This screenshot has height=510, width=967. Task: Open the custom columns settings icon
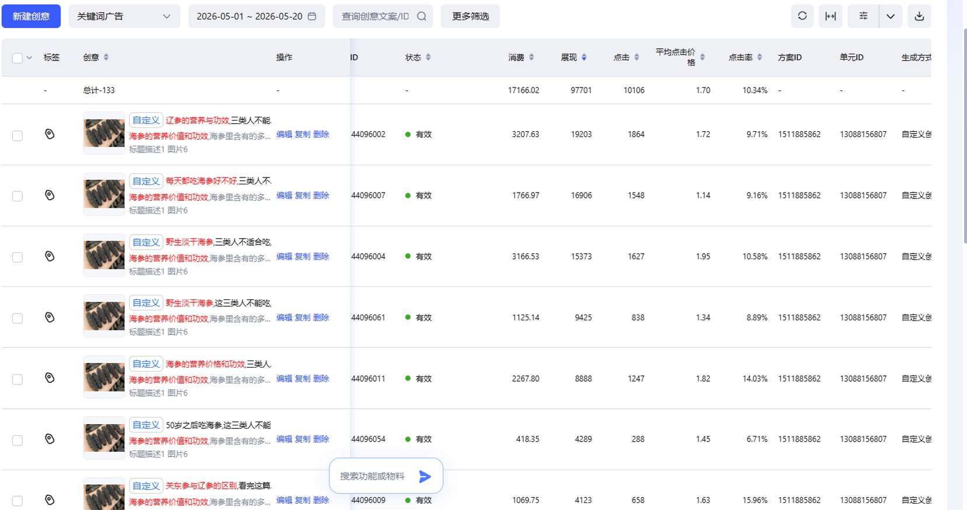coord(863,16)
